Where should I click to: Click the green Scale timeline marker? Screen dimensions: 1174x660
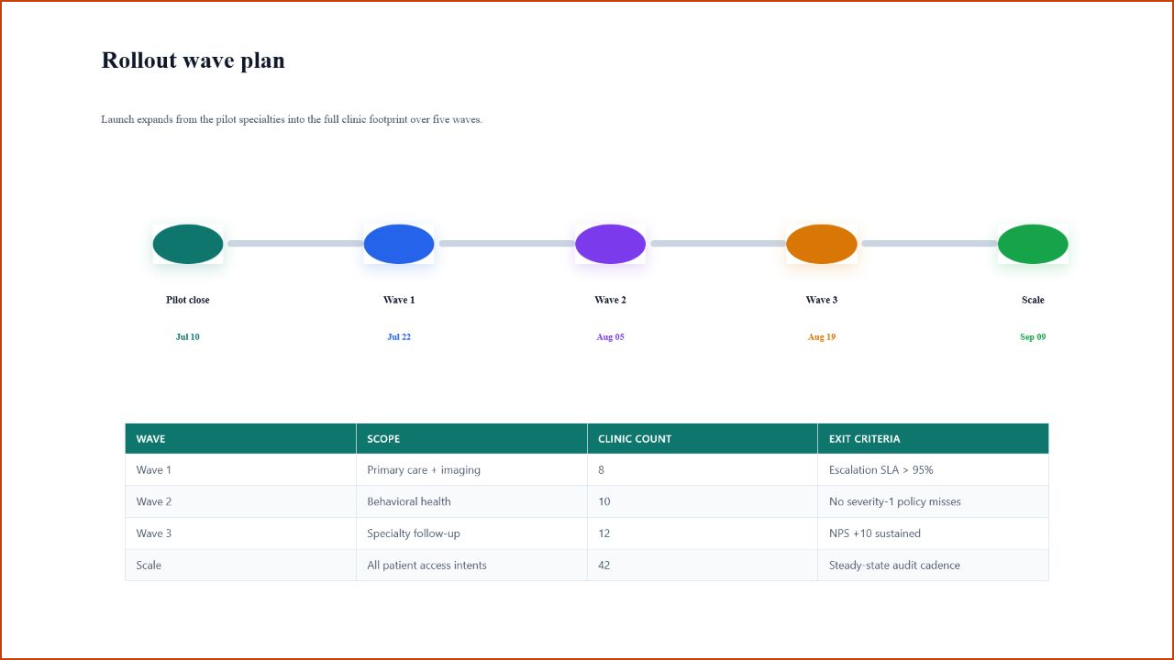(x=1033, y=244)
